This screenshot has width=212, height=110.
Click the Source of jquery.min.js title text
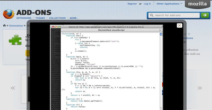click(106, 27)
